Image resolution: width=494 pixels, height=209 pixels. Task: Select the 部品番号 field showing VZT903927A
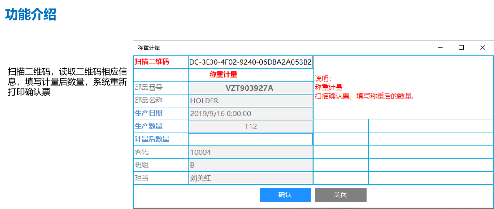click(250, 88)
